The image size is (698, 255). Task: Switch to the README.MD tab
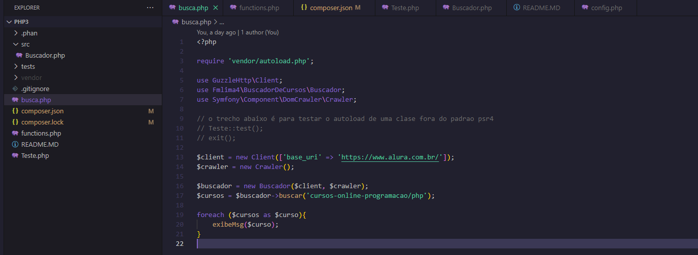click(x=541, y=8)
